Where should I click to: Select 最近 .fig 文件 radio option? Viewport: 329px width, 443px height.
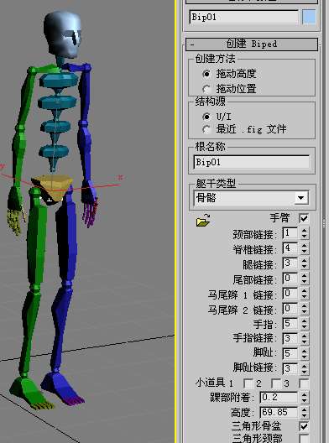click(x=244, y=129)
